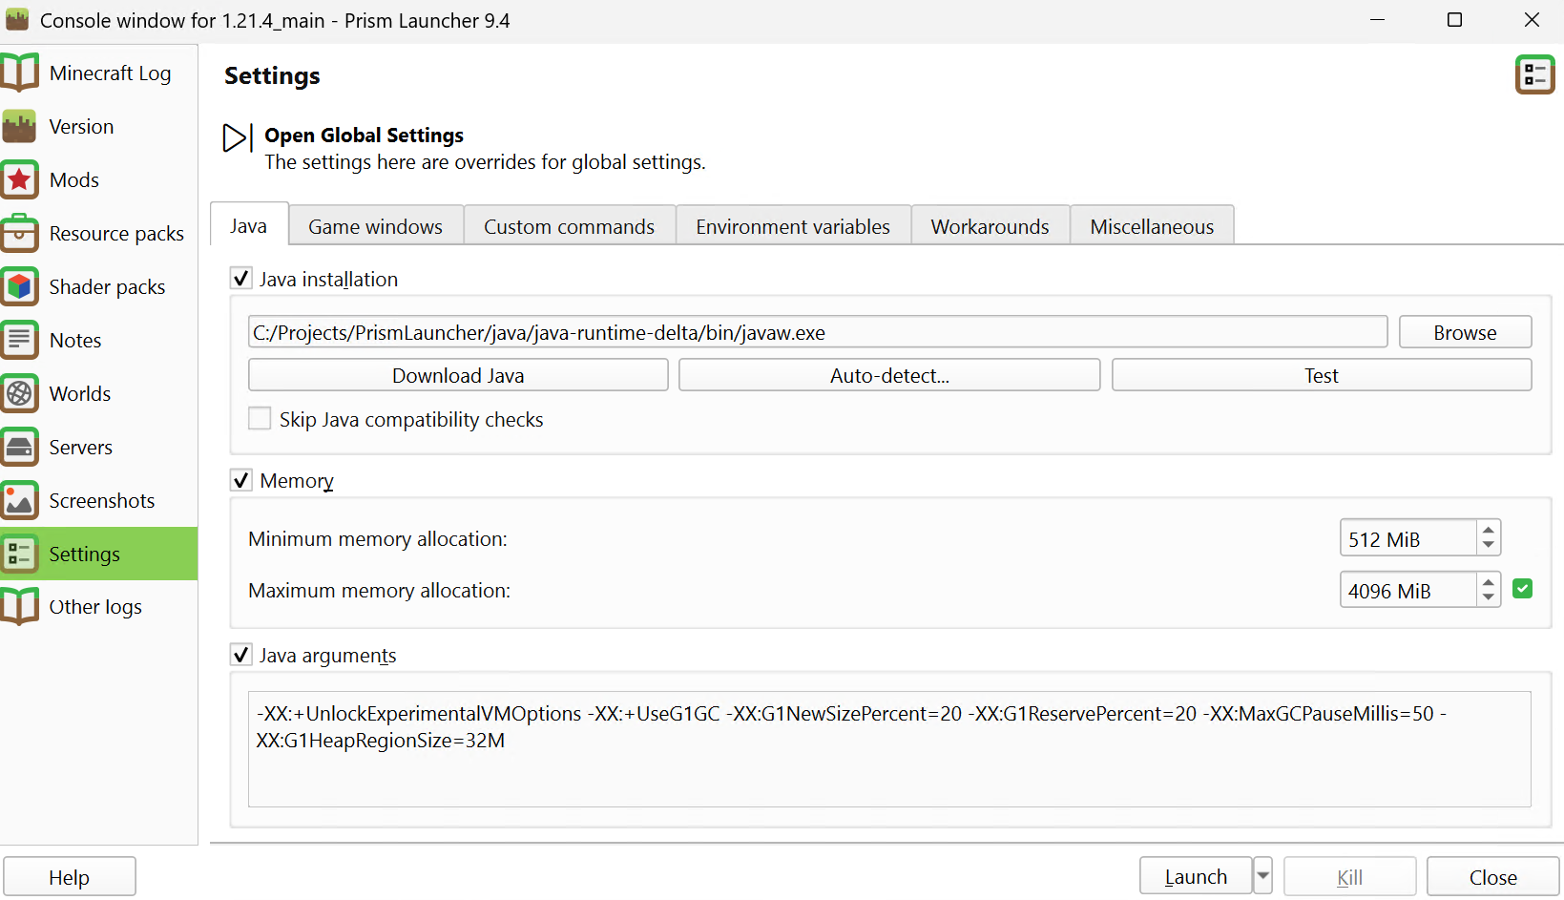Select the Mods star icon
This screenshot has width=1564, height=900.
click(x=19, y=179)
